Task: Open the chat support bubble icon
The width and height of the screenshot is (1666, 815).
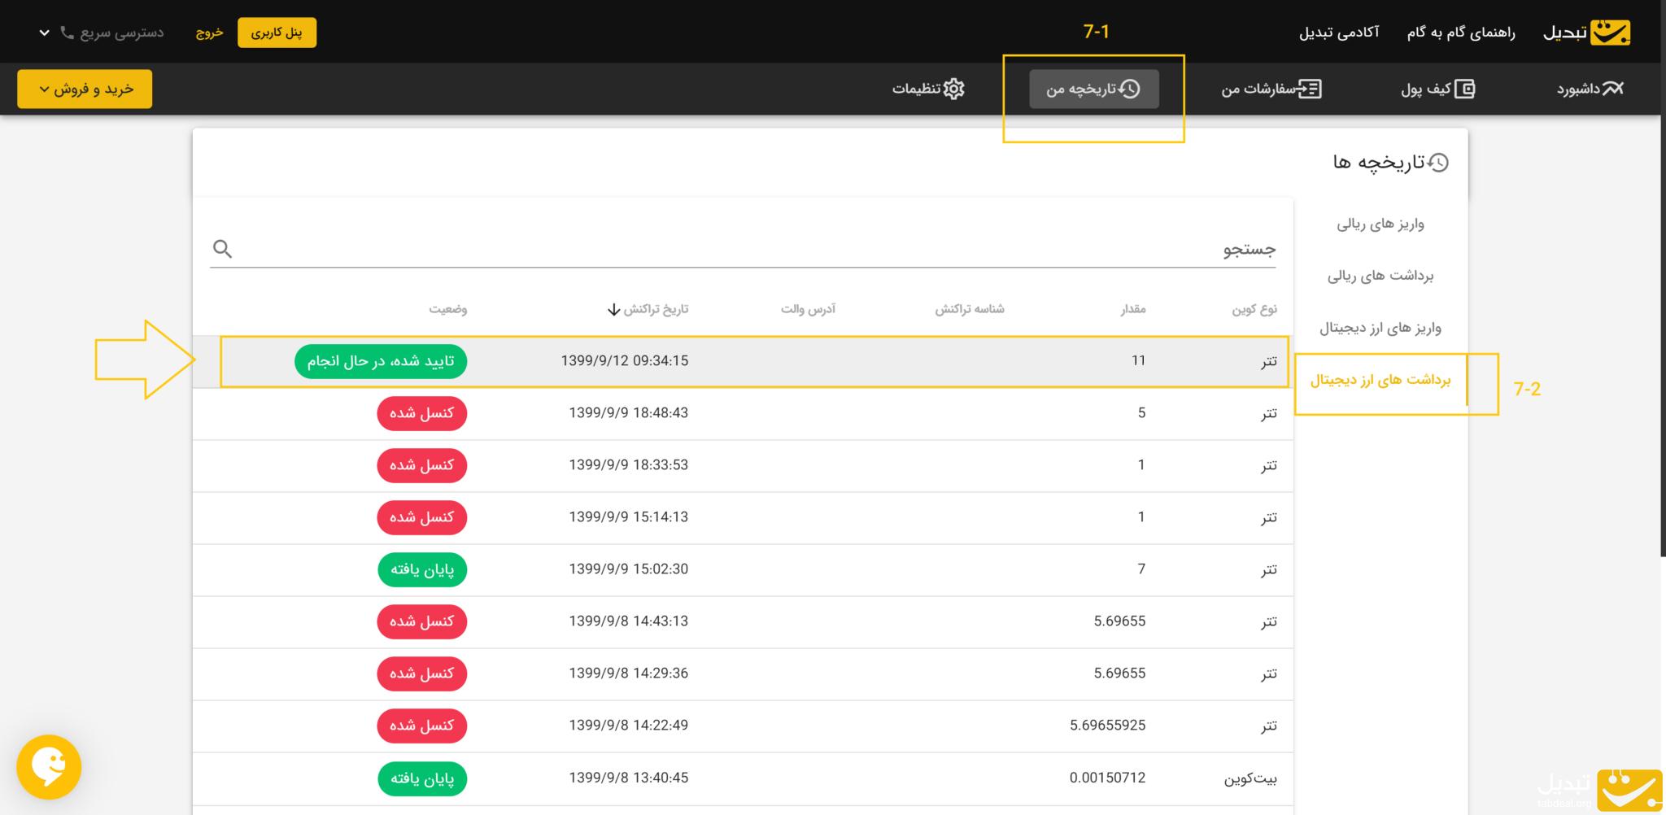Action: coord(49,767)
